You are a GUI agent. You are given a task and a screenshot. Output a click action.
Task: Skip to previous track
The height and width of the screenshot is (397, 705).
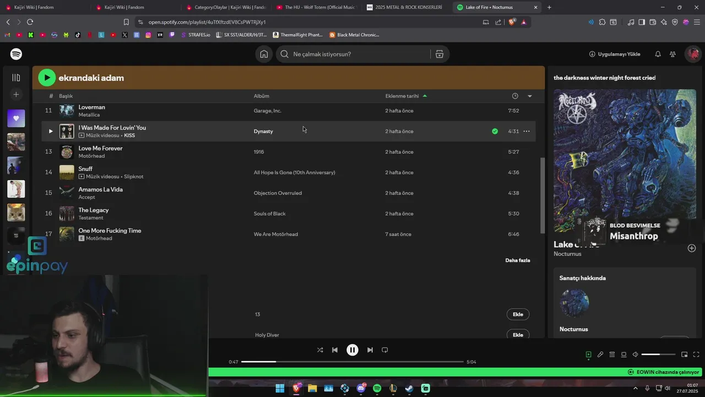[335, 350]
